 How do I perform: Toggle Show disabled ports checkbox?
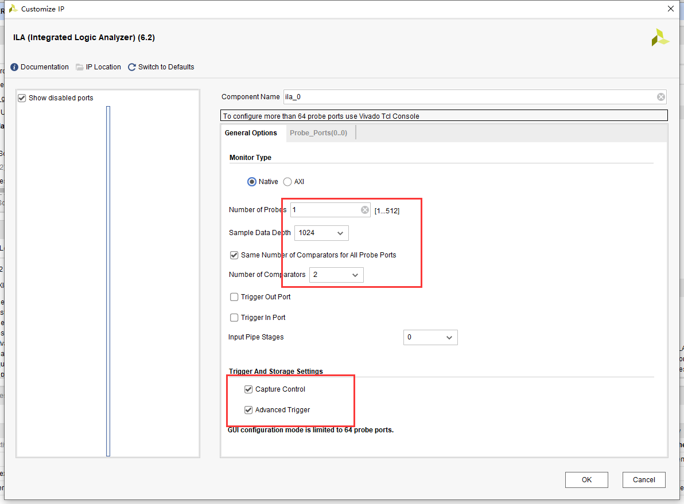[22, 98]
